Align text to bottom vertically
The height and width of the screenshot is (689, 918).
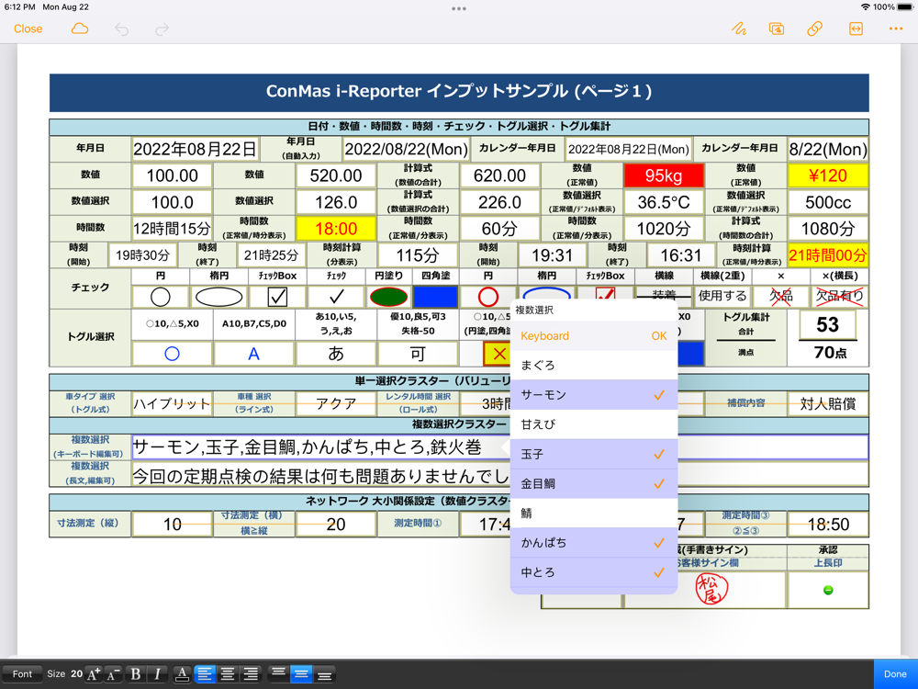pyautogui.click(x=324, y=673)
